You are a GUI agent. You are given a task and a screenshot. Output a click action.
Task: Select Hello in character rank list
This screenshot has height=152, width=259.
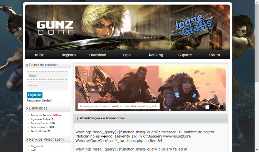tap(33, 150)
